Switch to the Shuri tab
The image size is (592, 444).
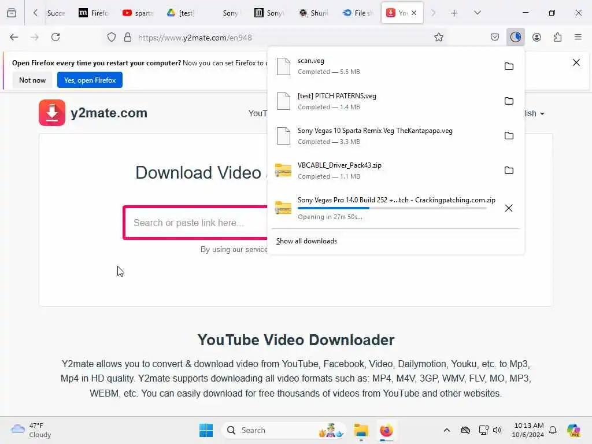click(x=313, y=13)
